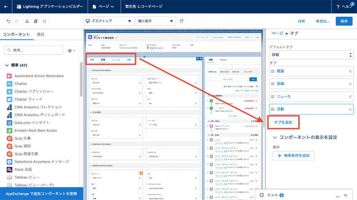Collapse Account Information section in canvas

tap(91, 70)
